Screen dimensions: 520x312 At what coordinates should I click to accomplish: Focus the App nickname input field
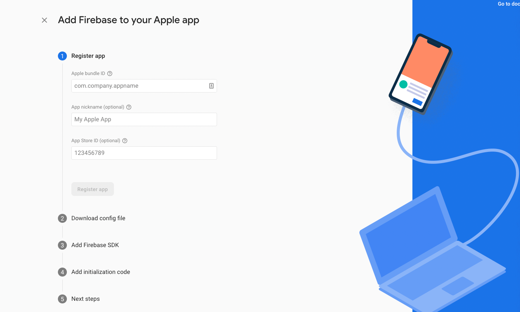click(x=144, y=119)
